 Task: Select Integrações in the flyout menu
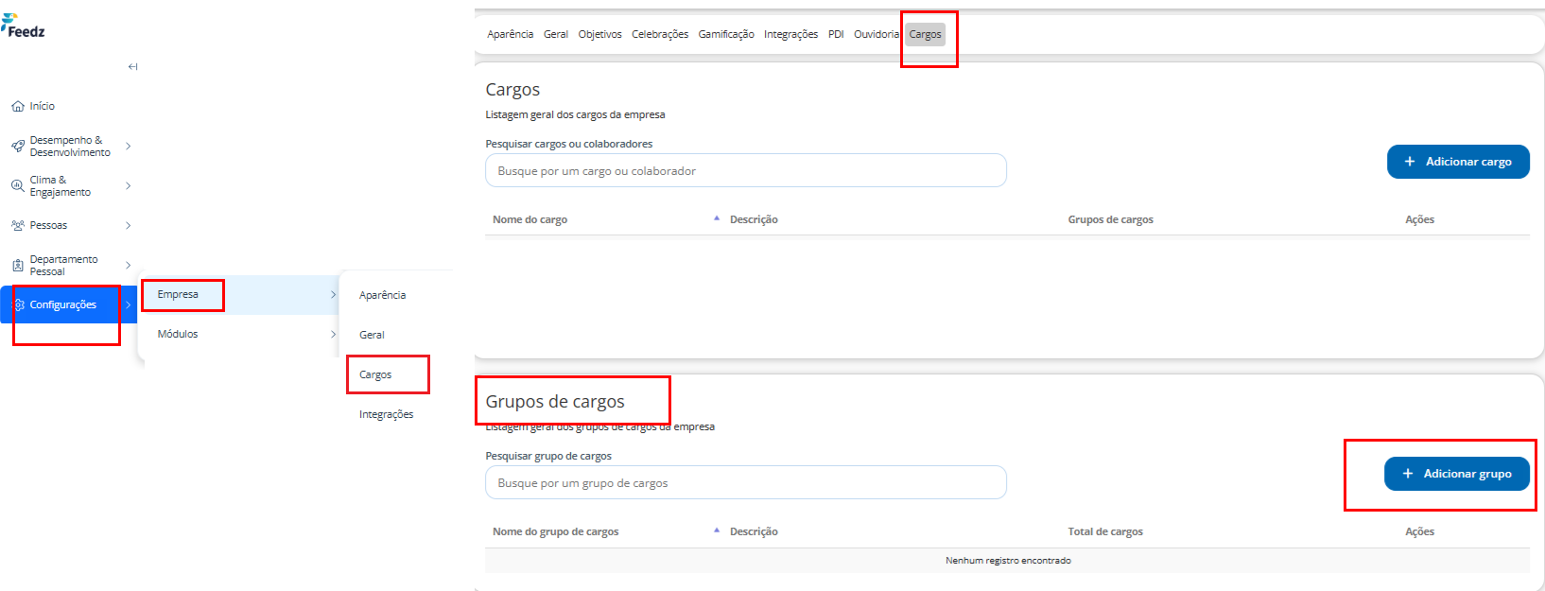(x=386, y=414)
